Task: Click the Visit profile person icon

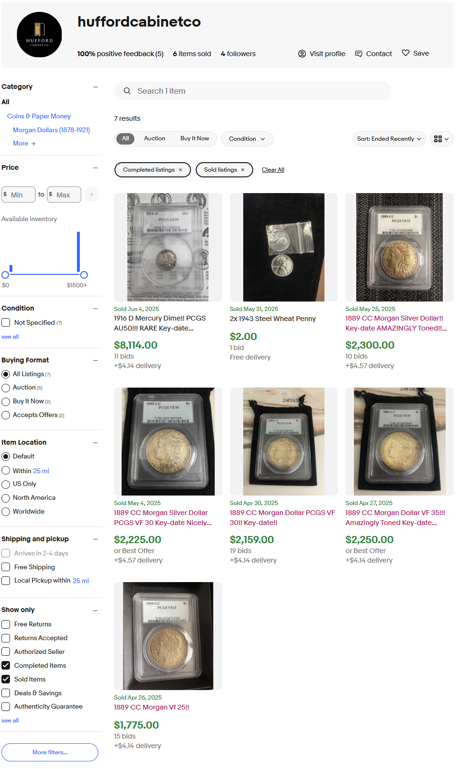Action: pyautogui.click(x=302, y=54)
